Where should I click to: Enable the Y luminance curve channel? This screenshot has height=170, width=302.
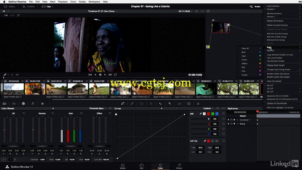click(204, 114)
